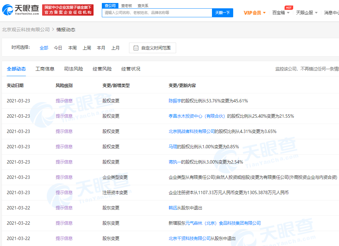Open 北京挑战者科技有限公司 link
This screenshot has width=339, height=246.
click(191, 131)
